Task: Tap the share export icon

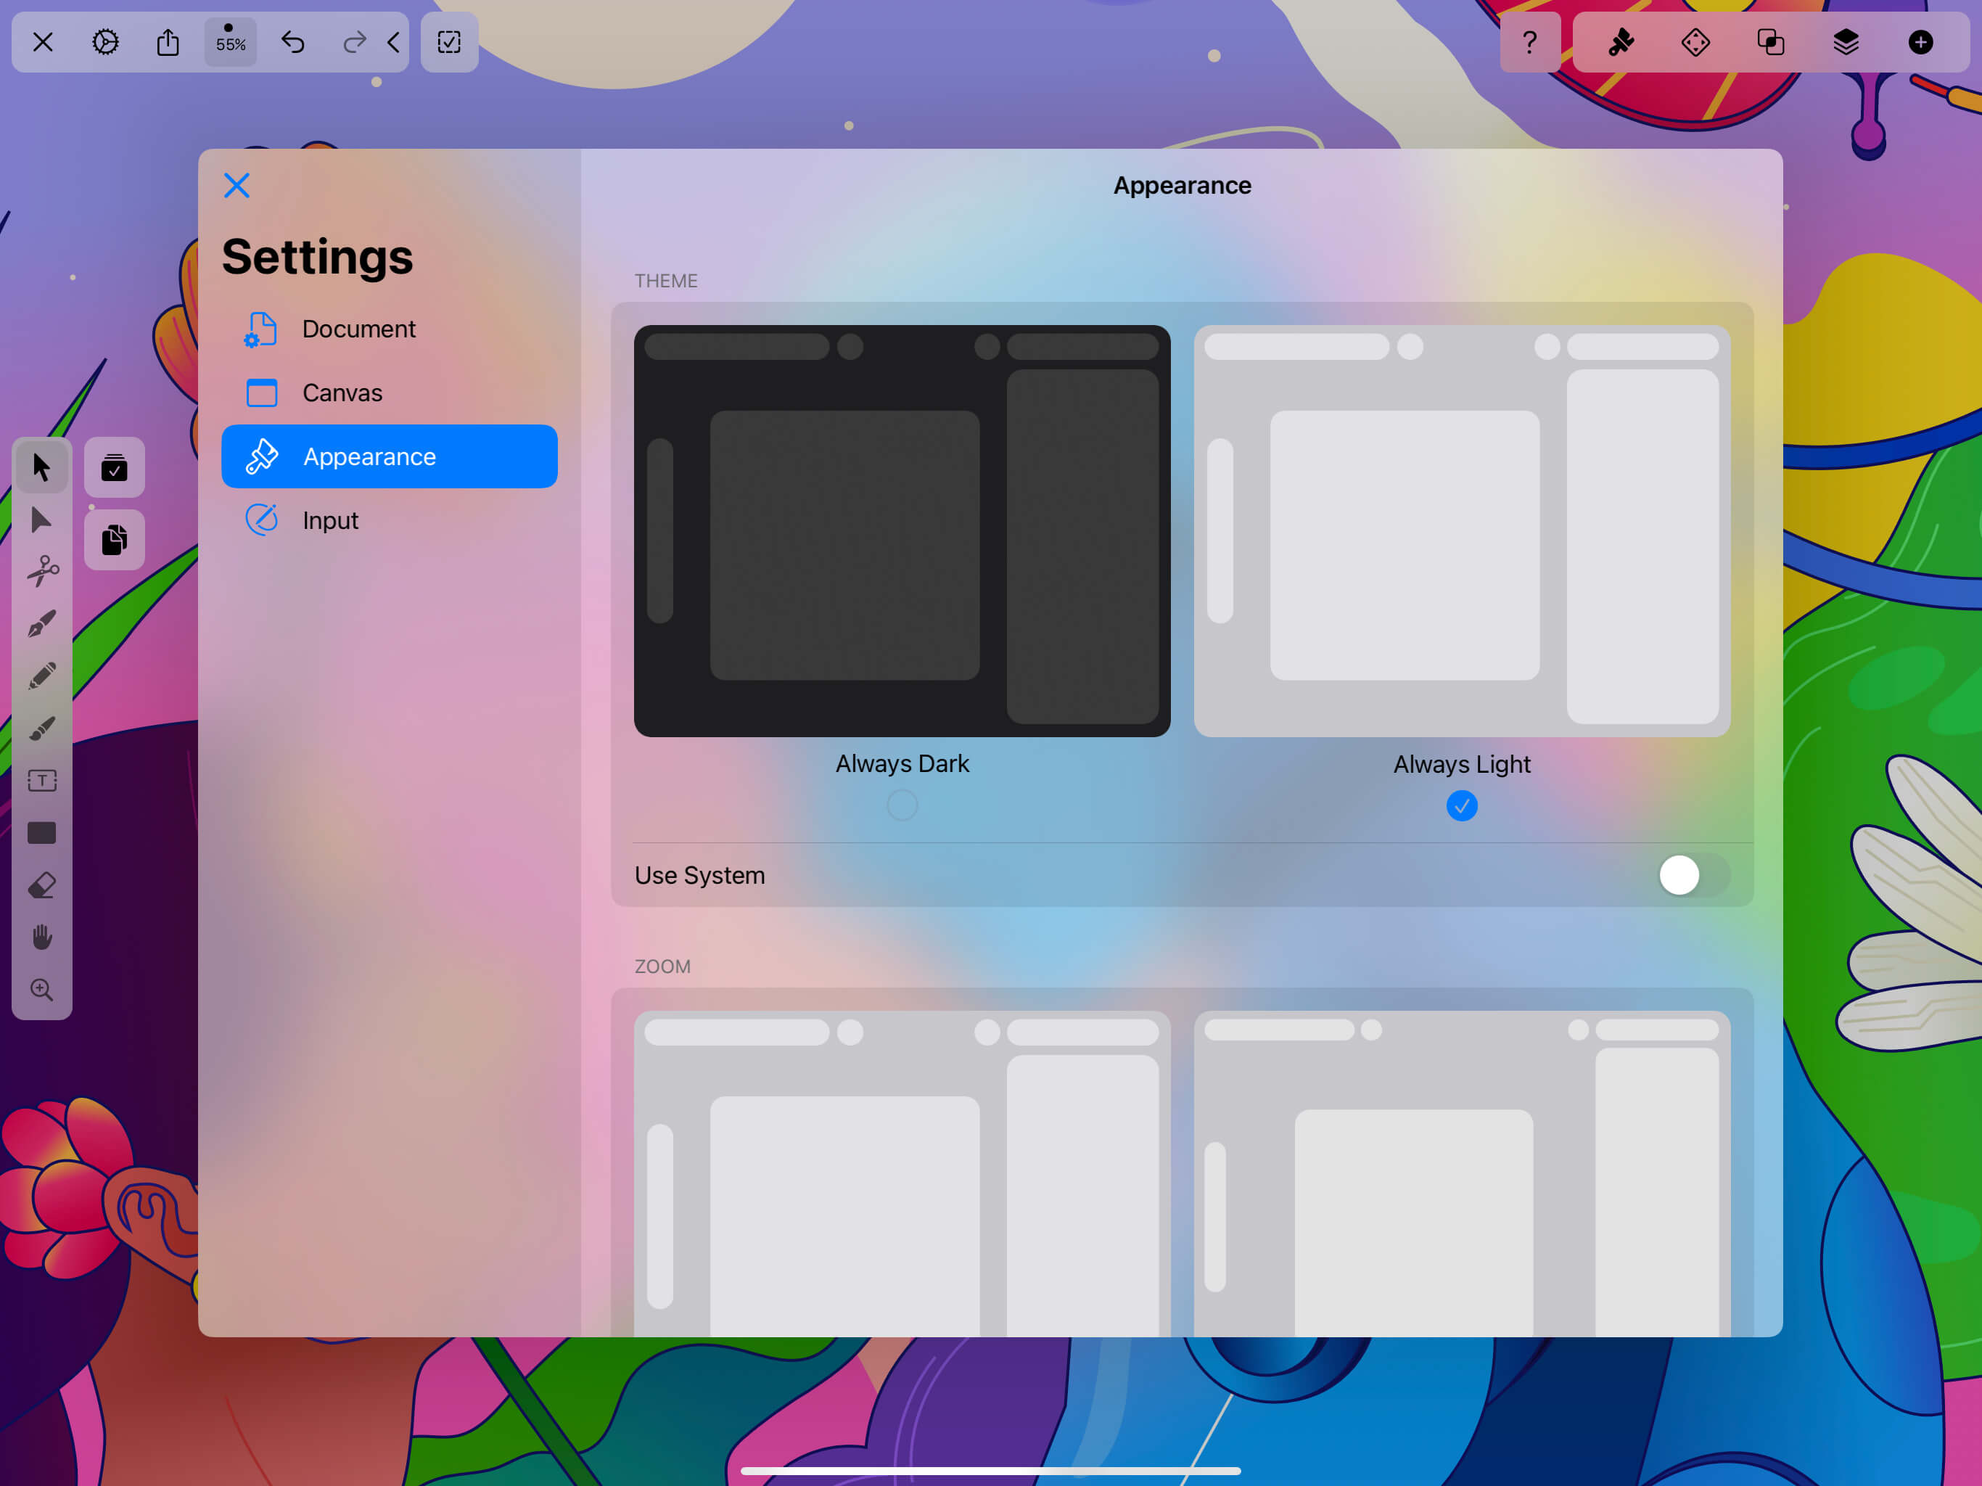Action: tap(168, 42)
